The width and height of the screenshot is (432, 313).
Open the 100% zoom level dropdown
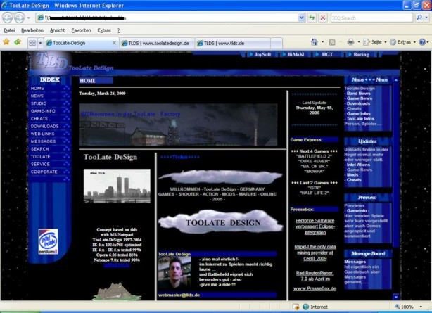421,307
